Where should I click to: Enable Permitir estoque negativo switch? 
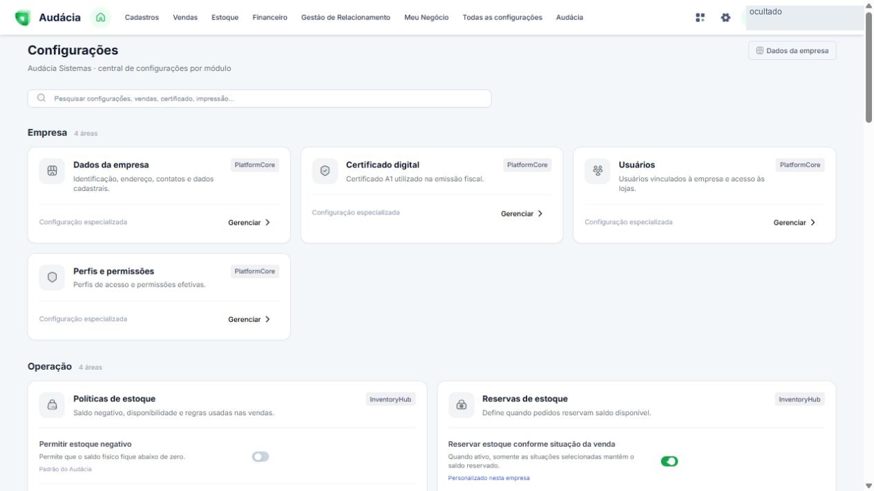point(260,457)
